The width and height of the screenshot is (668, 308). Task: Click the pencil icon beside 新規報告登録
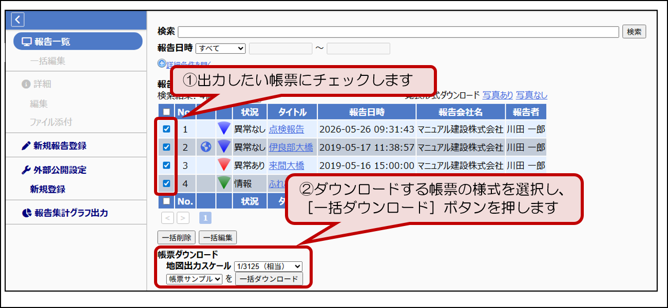(x=26, y=146)
